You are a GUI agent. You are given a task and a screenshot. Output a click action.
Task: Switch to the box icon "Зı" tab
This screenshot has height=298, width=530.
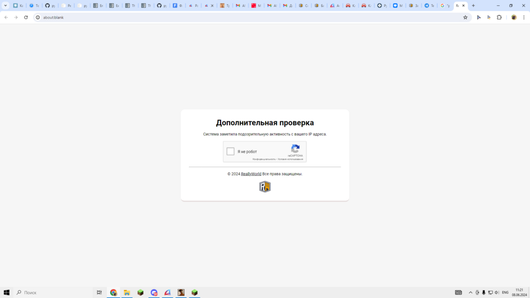[413, 5]
